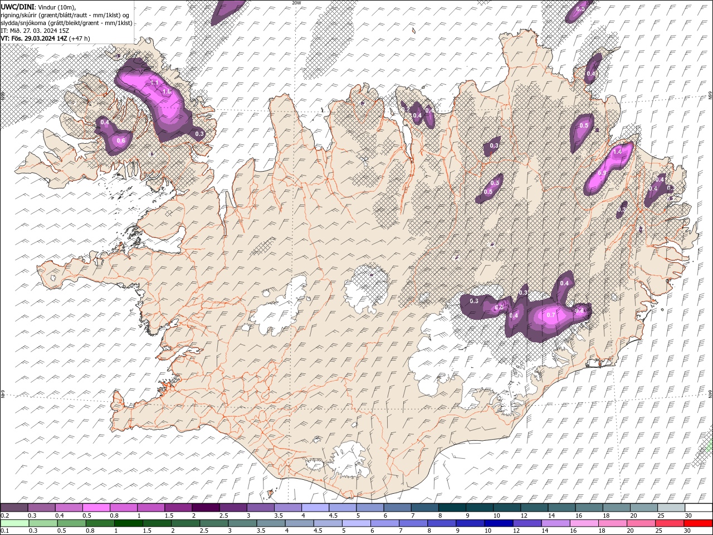Click the UWC/DINI title in the header box
The height and width of the screenshot is (535, 713).
coord(17,7)
